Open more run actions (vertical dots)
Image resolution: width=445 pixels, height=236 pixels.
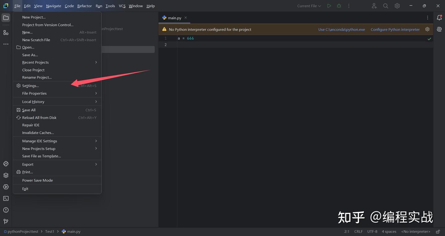point(349,6)
